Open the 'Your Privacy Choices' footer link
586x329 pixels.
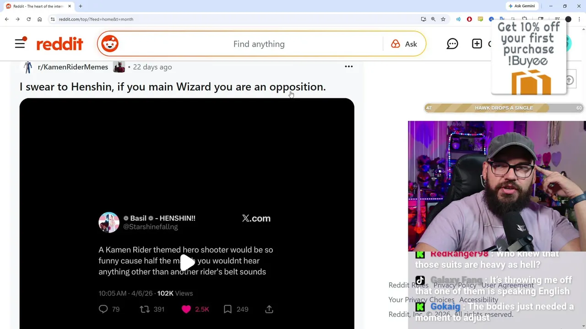421,300
